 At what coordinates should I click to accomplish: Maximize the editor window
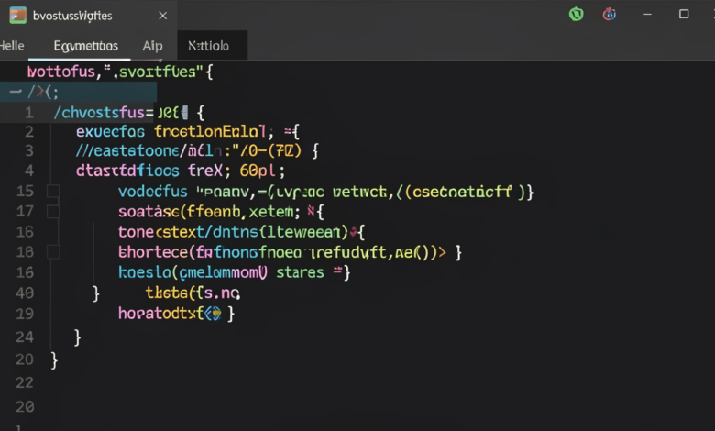pyautogui.click(x=684, y=15)
